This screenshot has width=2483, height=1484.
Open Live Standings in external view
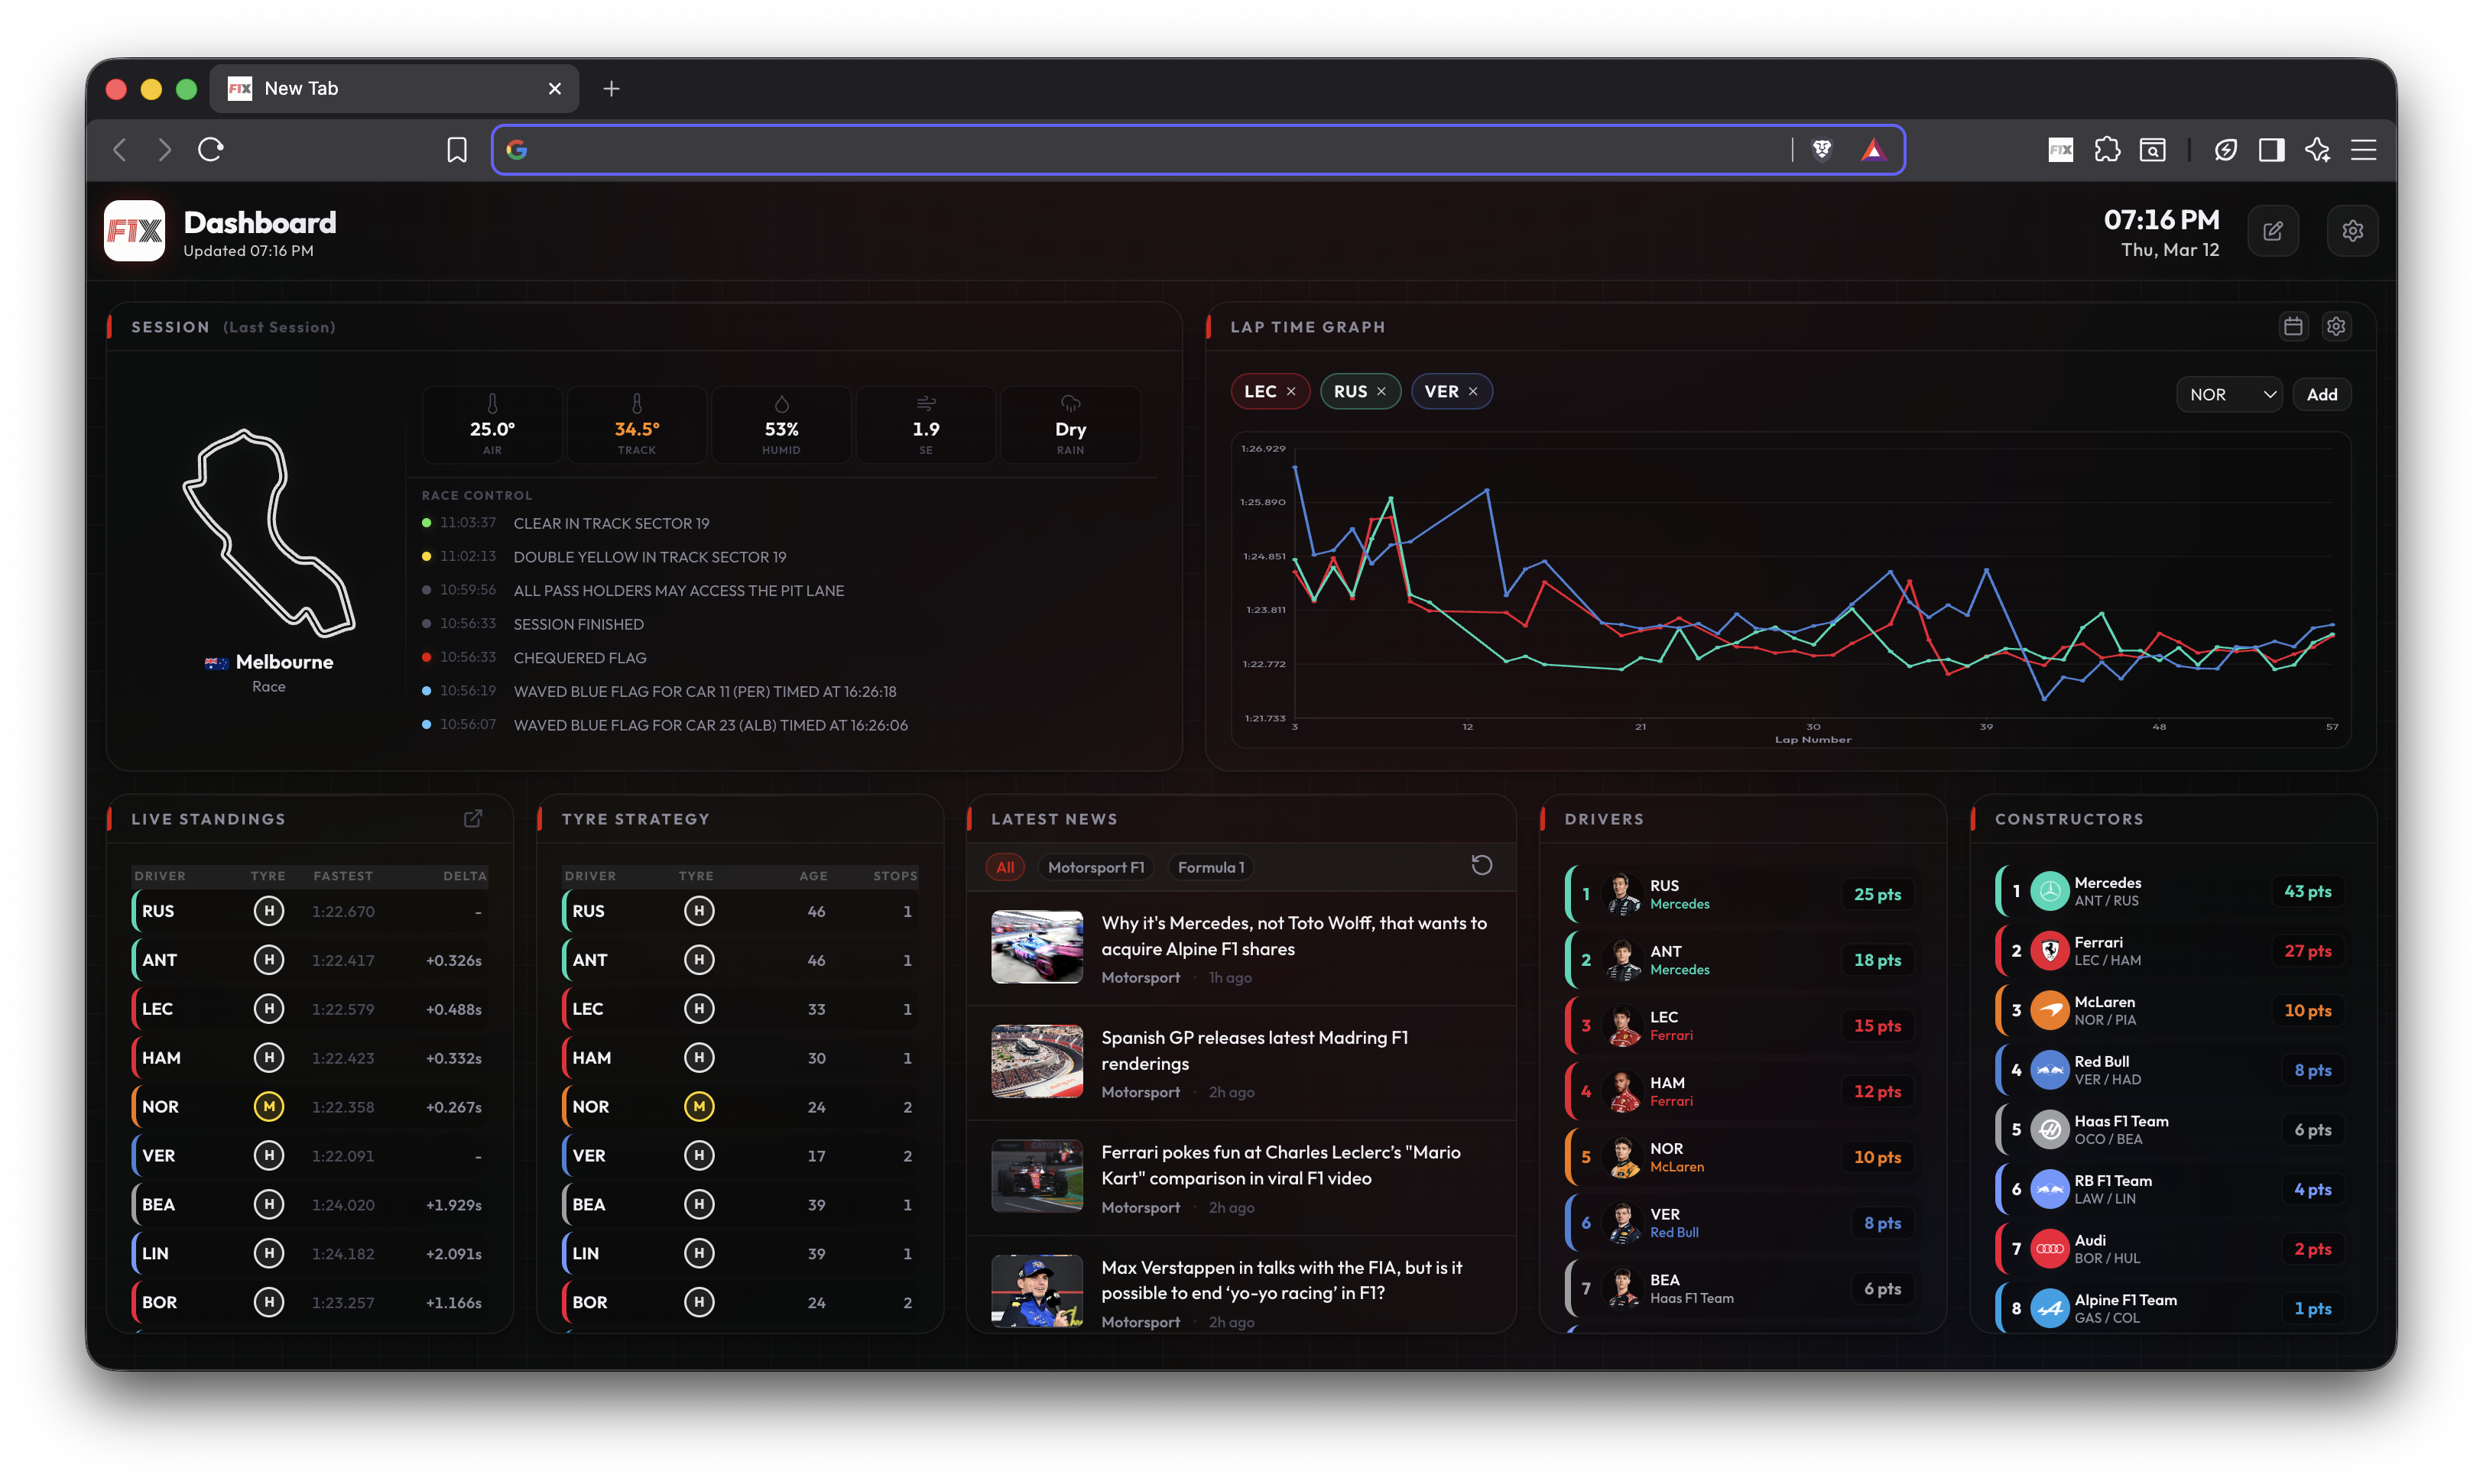point(473,818)
